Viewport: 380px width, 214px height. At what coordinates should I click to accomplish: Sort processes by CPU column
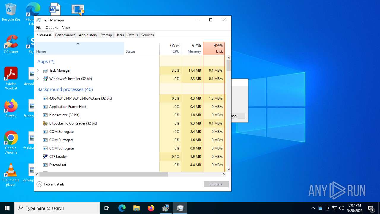tap(170, 48)
